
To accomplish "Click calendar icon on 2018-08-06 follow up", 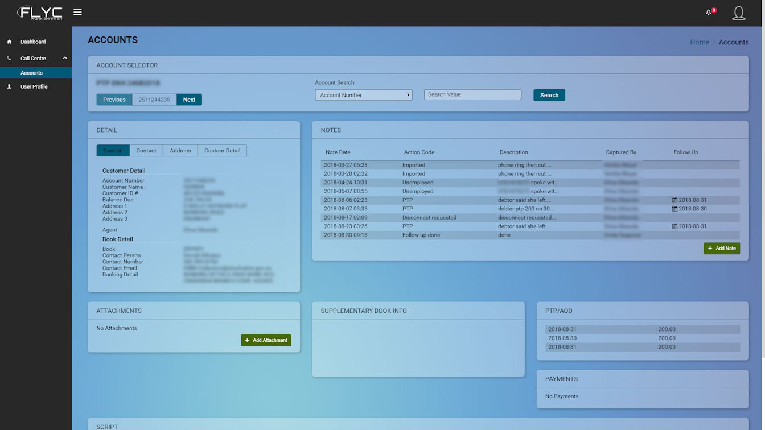I will click(674, 200).
